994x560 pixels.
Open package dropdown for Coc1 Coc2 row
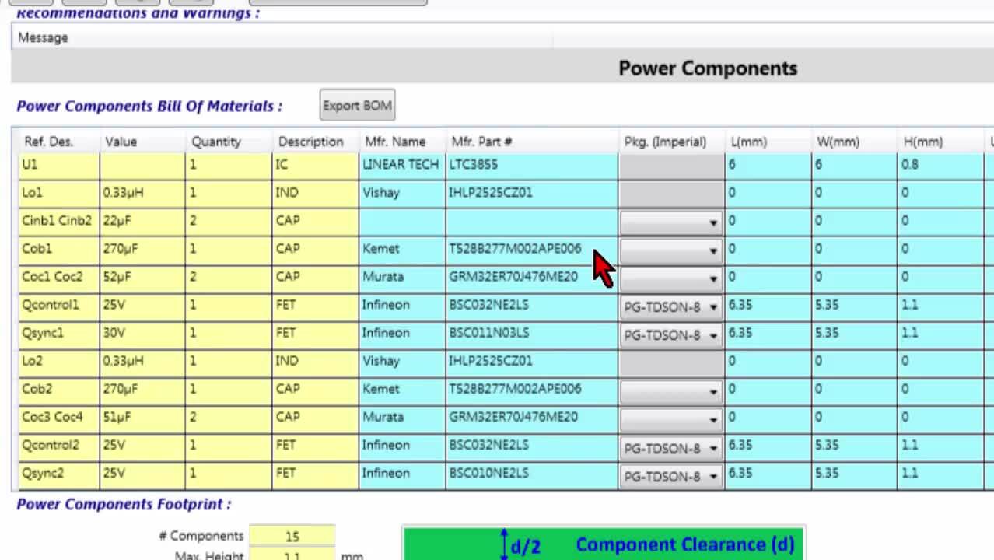click(x=671, y=278)
